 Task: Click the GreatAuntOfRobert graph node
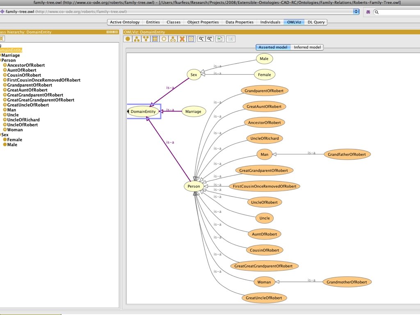point(264,106)
